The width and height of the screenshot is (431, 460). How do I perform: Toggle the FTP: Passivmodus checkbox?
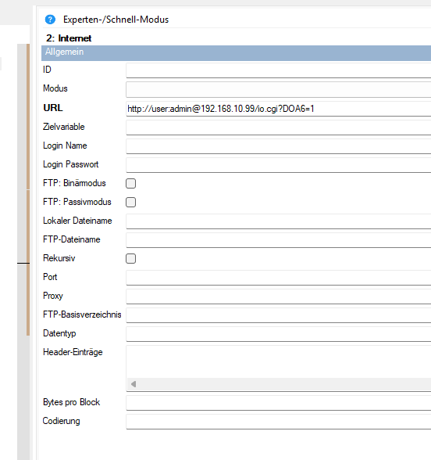130,202
